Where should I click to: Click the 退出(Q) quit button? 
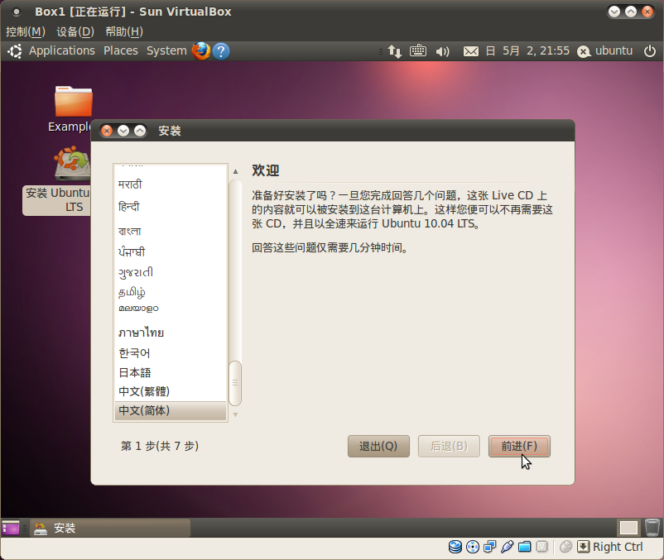coord(378,446)
